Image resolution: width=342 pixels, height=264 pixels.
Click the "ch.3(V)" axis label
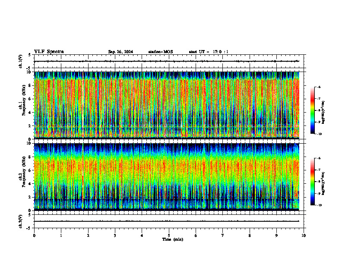20,221
